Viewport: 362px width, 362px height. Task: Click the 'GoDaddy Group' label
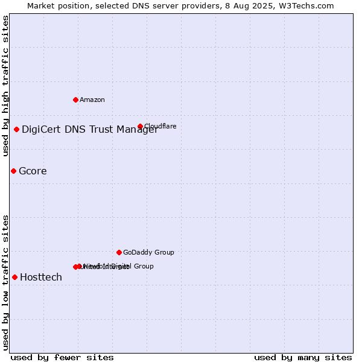(x=148, y=252)
